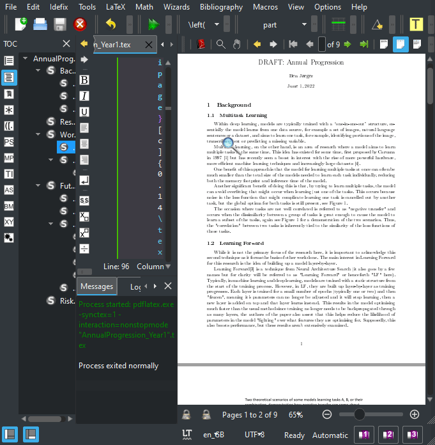Go to bookmark 2 in the status bar
The width and height of the screenshot is (435, 445).
[388, 435]
